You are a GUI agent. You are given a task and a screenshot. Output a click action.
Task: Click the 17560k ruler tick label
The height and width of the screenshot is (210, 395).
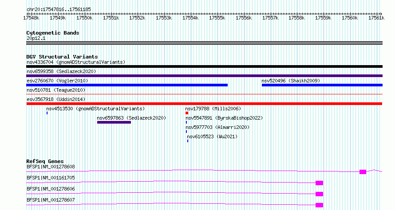(350, 18)
